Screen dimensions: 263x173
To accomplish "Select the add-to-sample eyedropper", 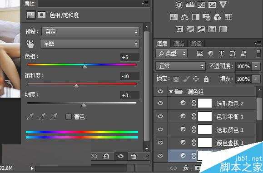I will 42,117.
